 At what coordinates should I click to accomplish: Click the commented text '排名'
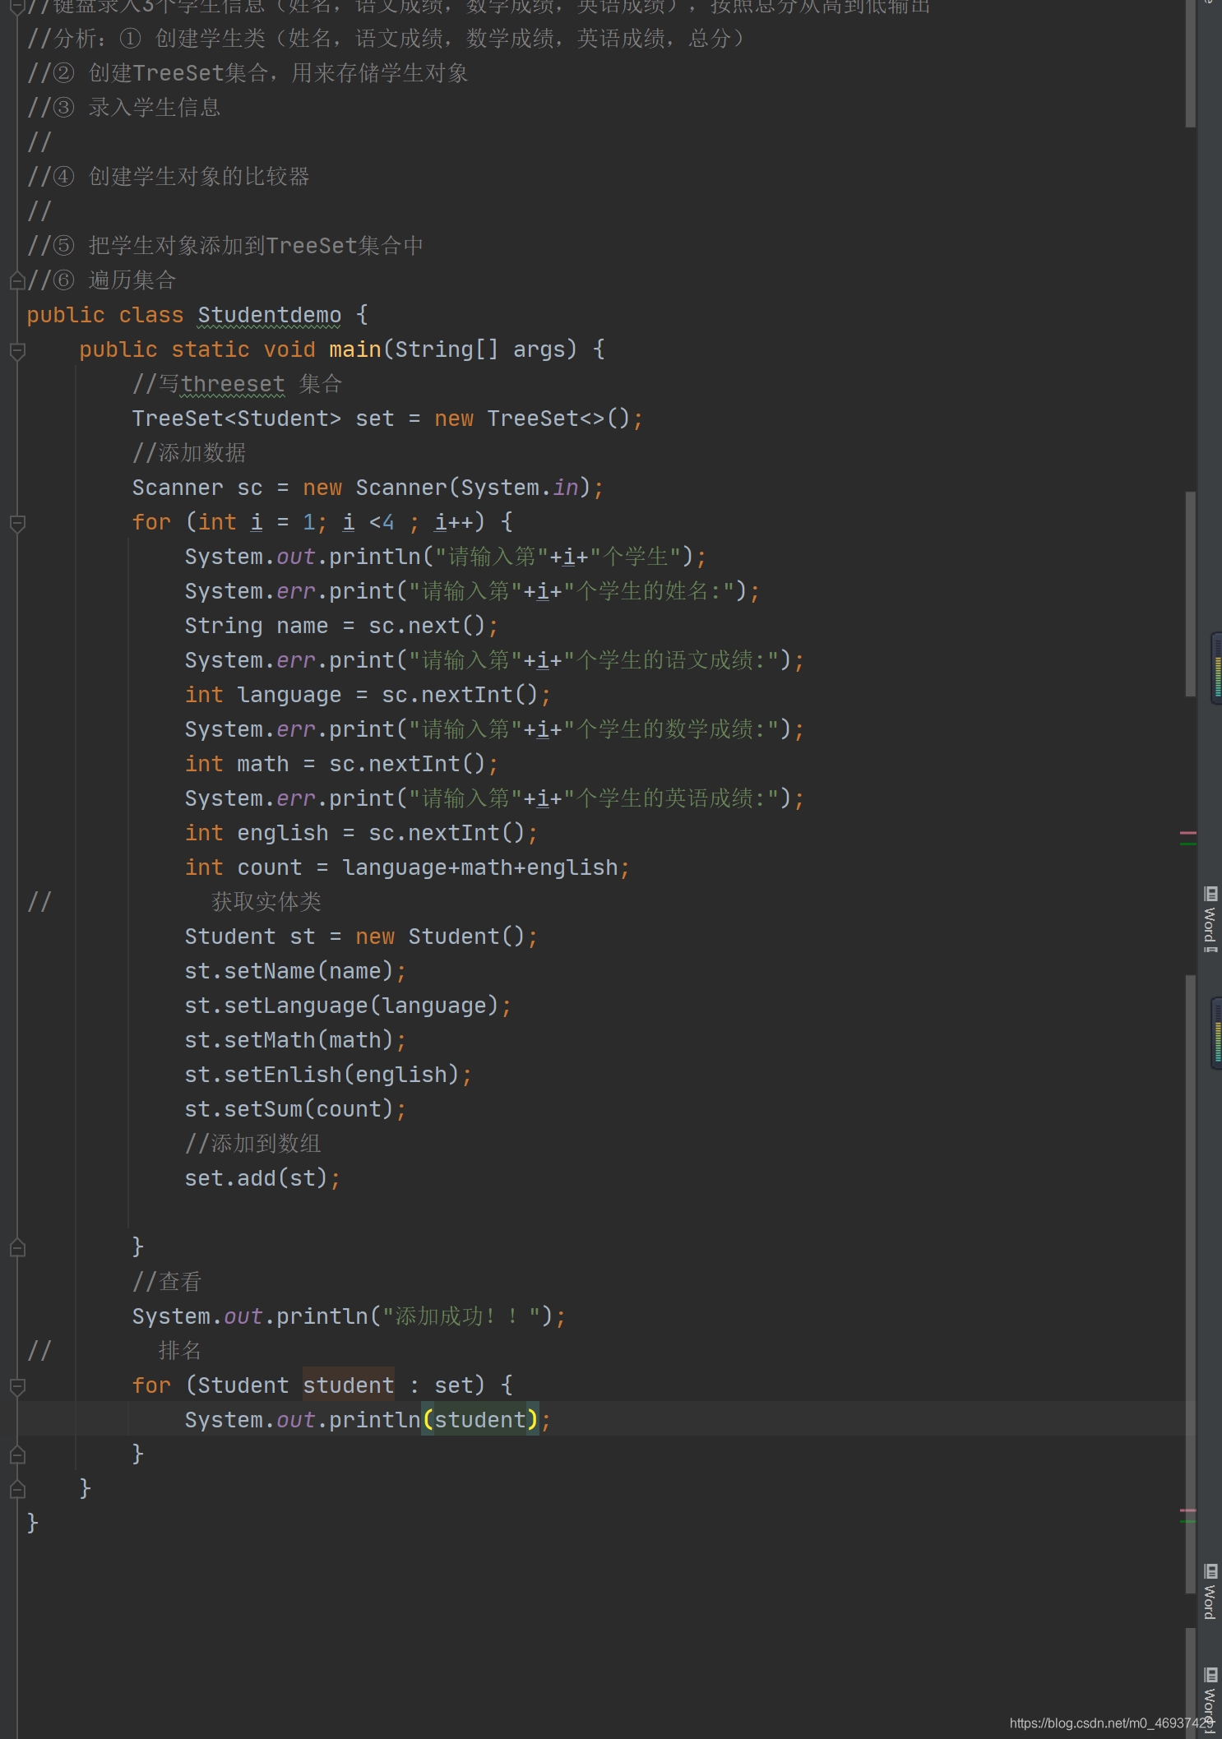click(180, 1352)
